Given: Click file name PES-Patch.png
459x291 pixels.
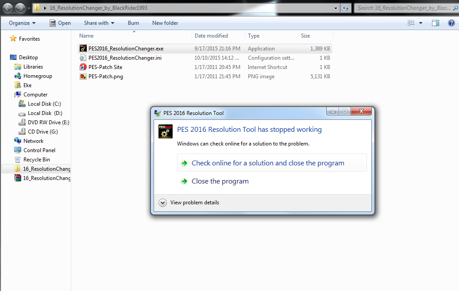Looking at the screenshot, I should [x=106, y=77].
